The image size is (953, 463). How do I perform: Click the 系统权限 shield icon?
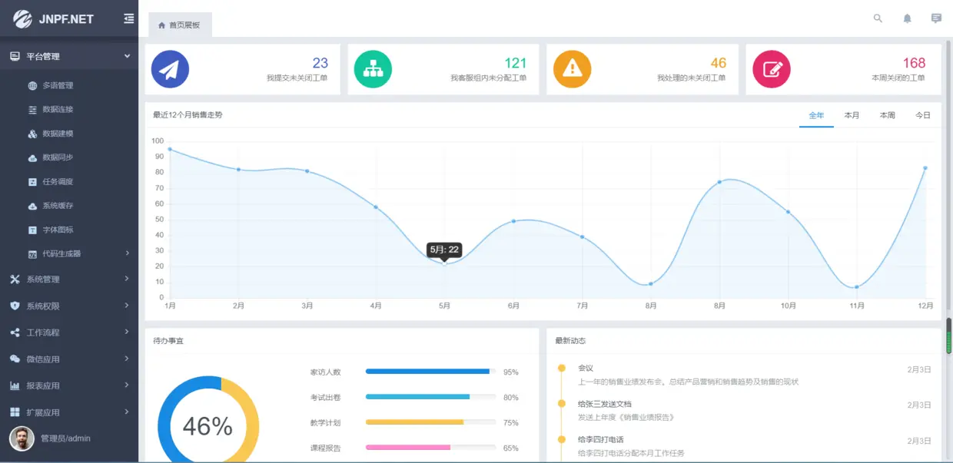pos(15,306)
